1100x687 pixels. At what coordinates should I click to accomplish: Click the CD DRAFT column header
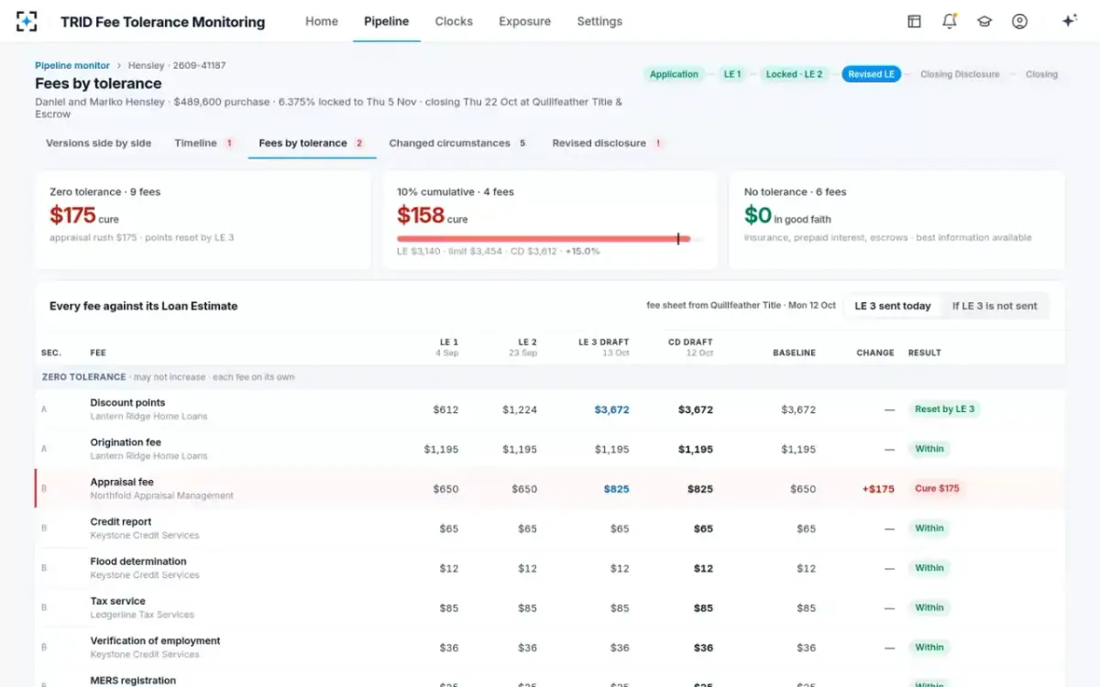(x=690, y=346)
